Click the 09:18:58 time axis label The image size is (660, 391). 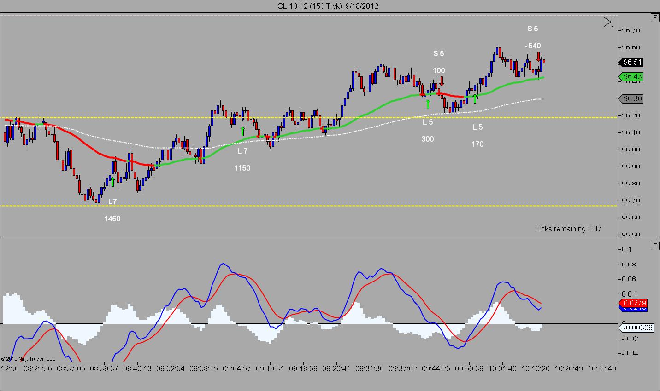[x=303, y=368]
